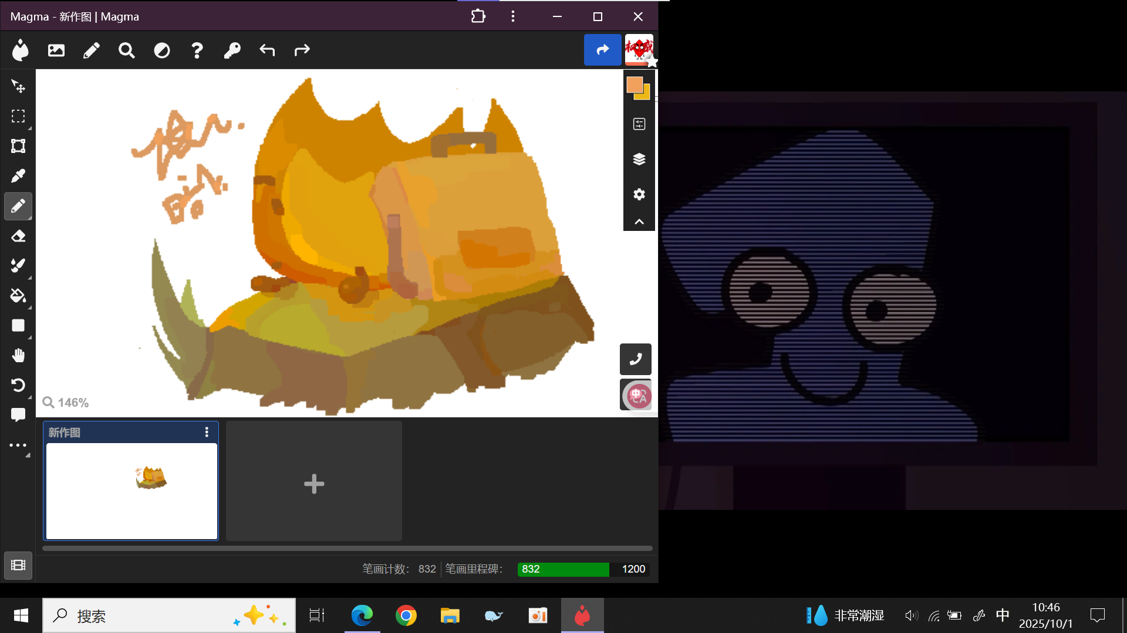Select the Transform tool
Screen dimensions: 1127x633
18,146
